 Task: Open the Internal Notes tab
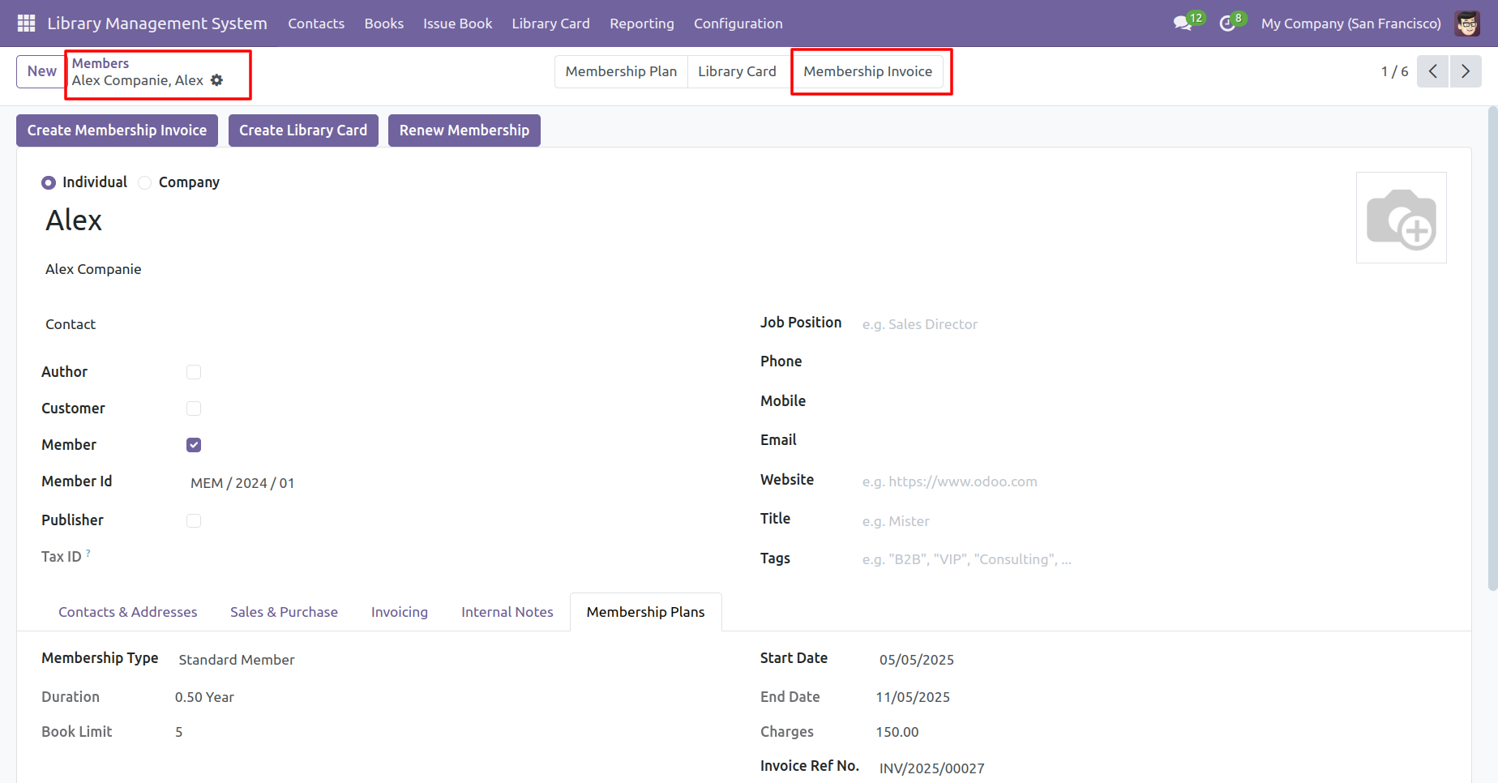point(507,612)
